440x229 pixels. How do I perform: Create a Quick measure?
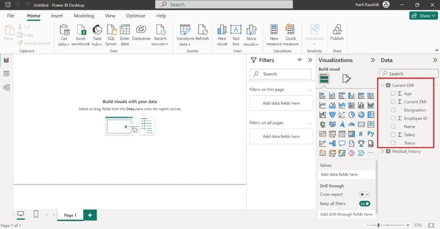click(290, 35)
